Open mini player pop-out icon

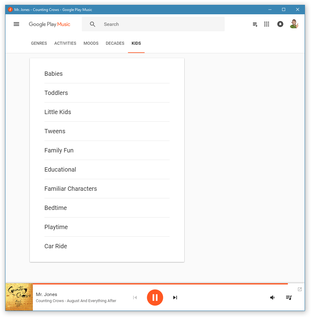pos(300,289)
